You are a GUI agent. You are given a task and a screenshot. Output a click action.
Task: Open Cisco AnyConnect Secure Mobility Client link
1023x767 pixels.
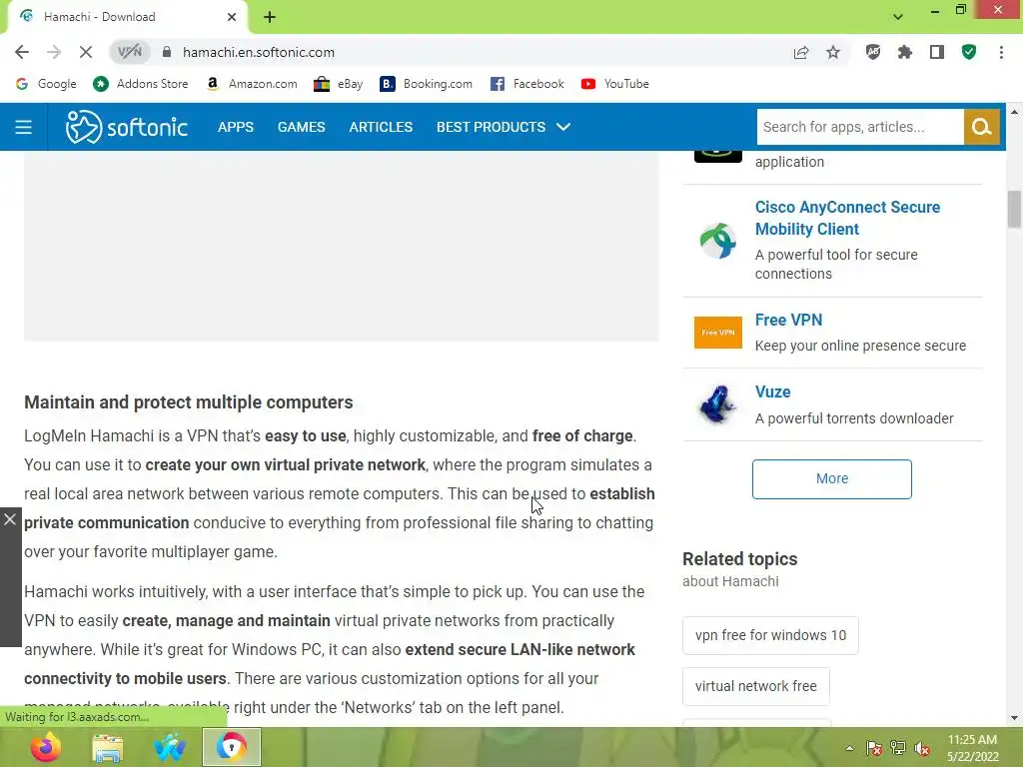847,218
